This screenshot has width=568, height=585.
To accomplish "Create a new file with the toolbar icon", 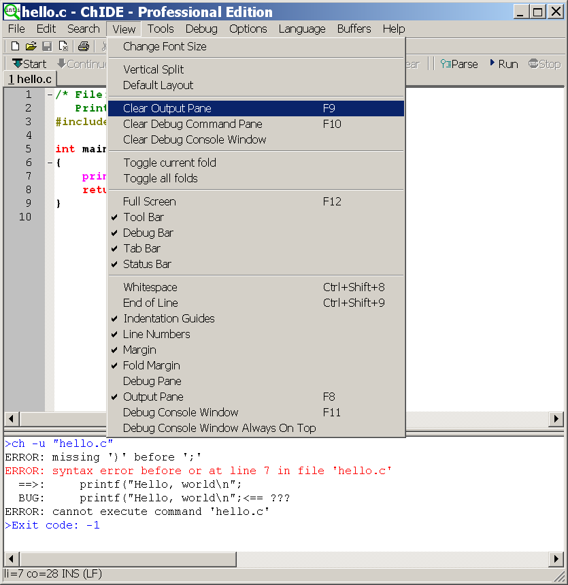I will (x=15, y=46).
